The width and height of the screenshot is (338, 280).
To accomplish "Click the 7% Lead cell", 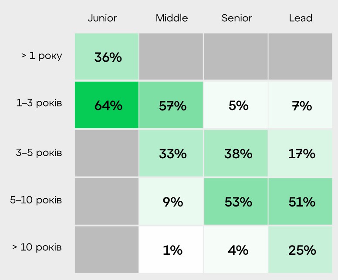I will [300, 105].
